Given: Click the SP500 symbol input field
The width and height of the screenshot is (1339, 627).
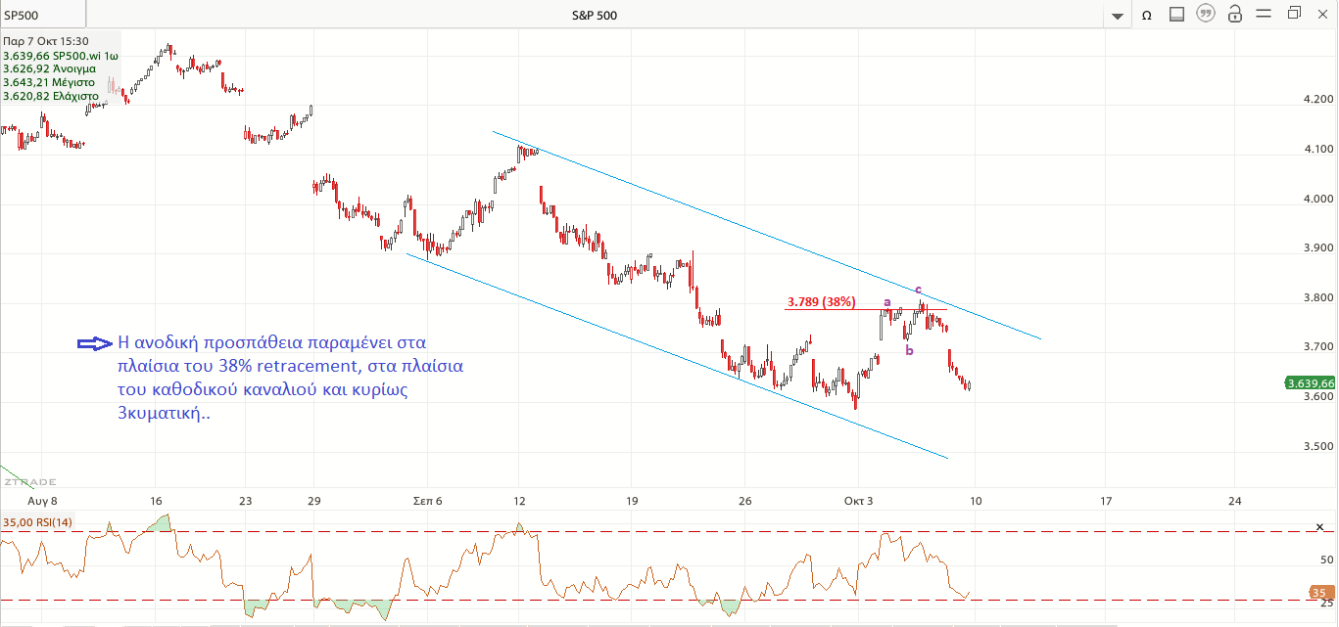Looking at the screenshot, I should (x=43, y=15).
